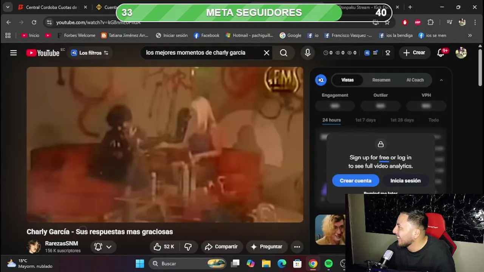The height and width of the screenshot is (272, 484).
Task: Open the Google bookmark
Action: point(291,36)
